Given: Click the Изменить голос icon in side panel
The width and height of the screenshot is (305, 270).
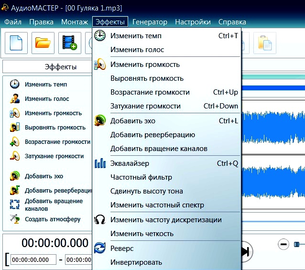Looking at the screenshot, I should click(x=15, y=99).
